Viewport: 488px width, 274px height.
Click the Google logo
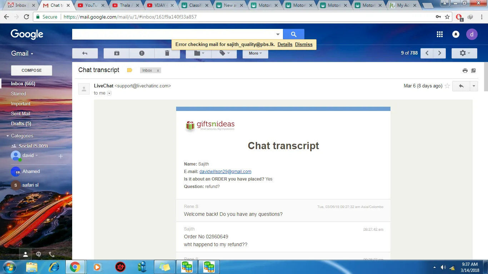pyautogui.click(x=27, y=34)
